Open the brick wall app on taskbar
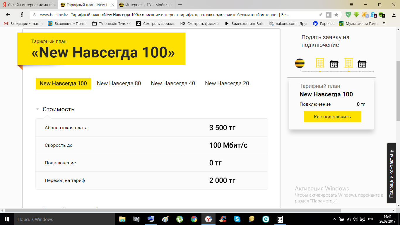Viewport: 400px width, 225px height. [x=136, y=219]
